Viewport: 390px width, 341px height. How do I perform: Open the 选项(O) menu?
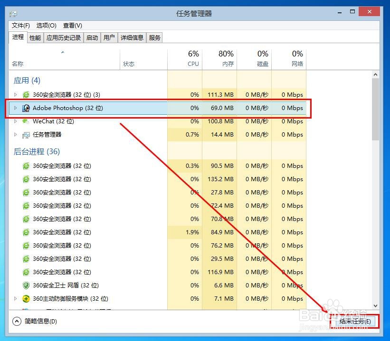tap(46, 26)
